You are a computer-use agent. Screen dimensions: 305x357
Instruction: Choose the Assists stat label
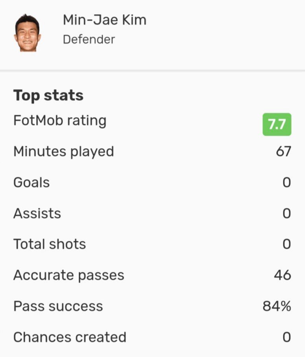37,214
